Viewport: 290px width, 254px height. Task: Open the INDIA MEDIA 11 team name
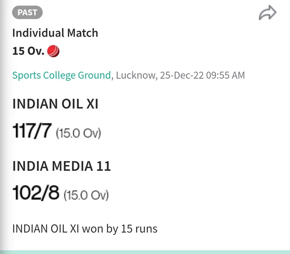point(61,166)
